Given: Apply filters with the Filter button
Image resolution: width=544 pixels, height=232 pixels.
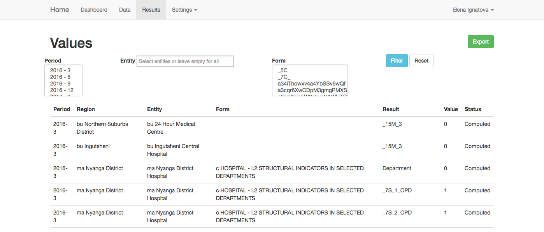Looking at the screenshot, I should click(x=397, y=61).
